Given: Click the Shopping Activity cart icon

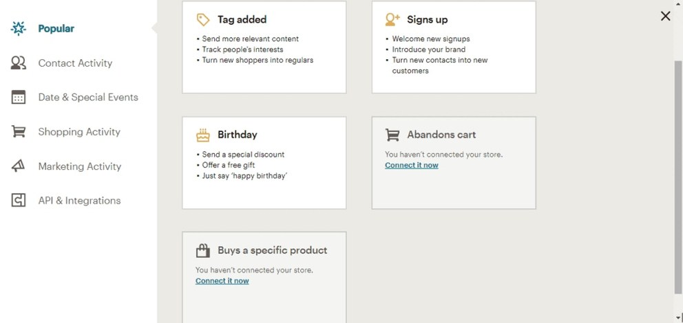Looking at the screenshot, I should (x=19, y=132).
